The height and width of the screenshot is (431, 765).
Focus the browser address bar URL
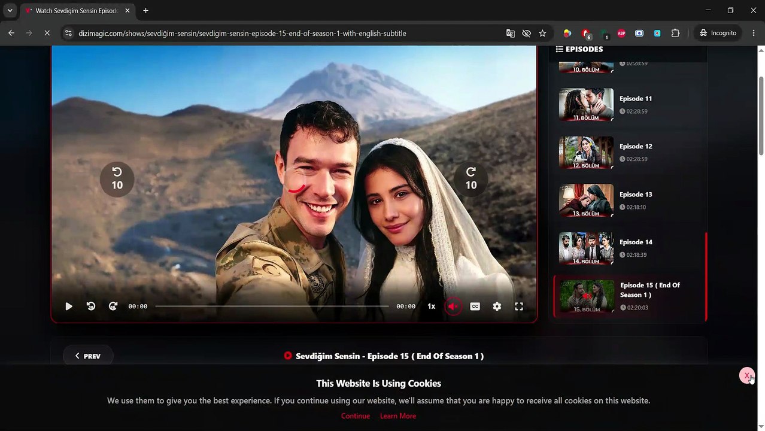click(242, 34)
